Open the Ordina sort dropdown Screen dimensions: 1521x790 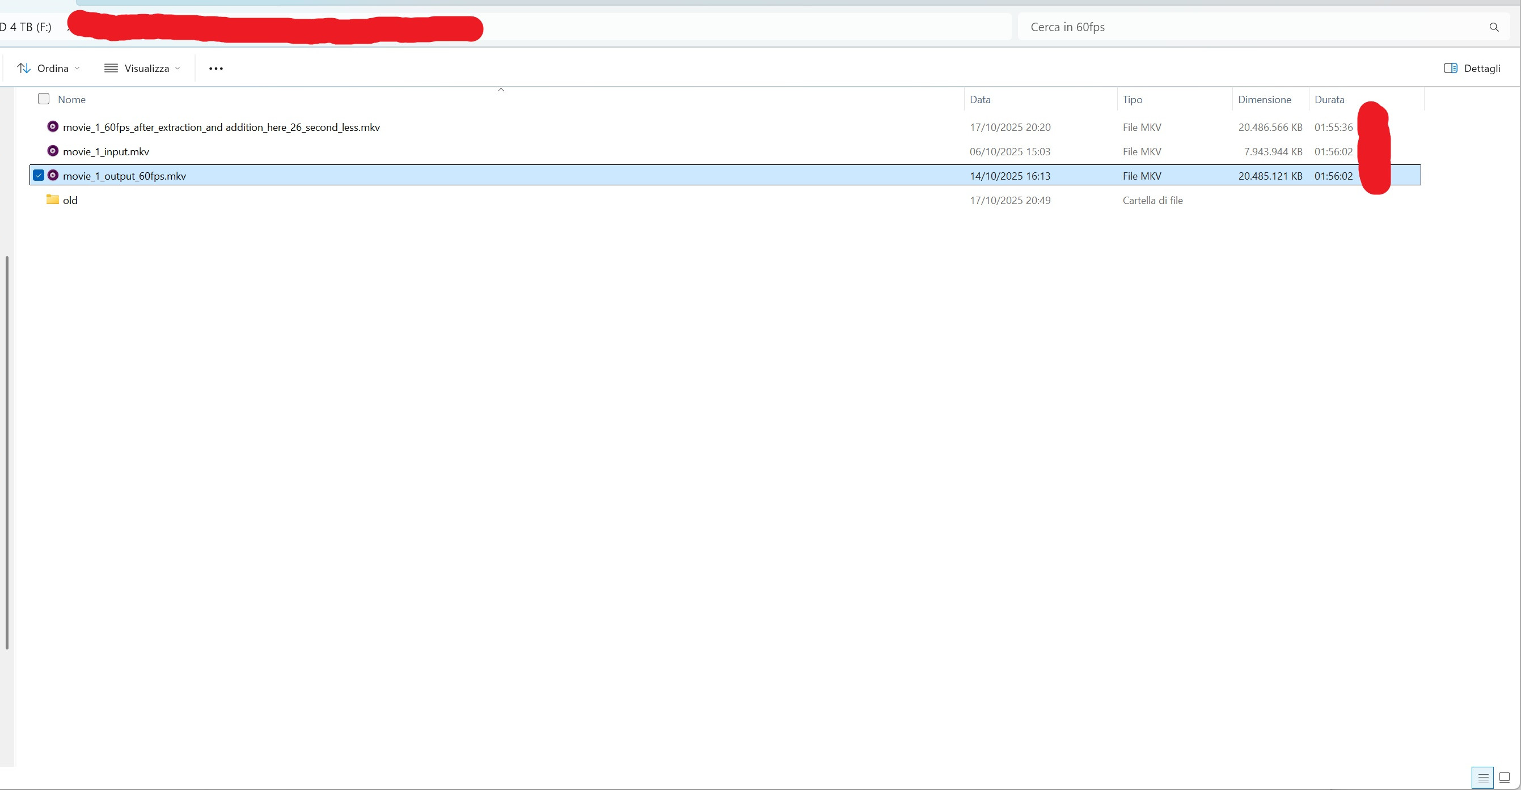tap(48, 69)
